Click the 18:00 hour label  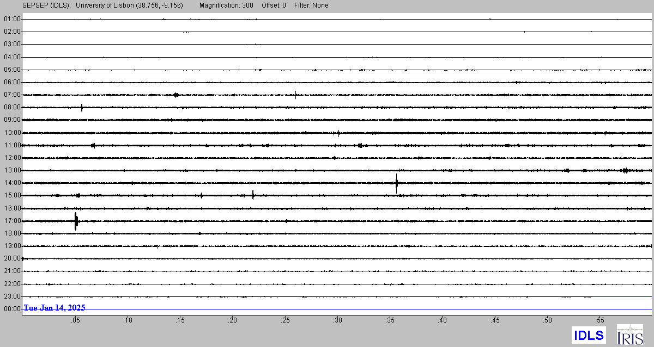(x=12, y=233)
